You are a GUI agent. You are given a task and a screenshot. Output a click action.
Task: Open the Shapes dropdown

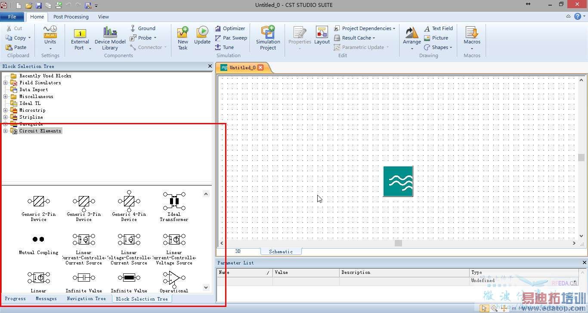(x=451, y=48)
